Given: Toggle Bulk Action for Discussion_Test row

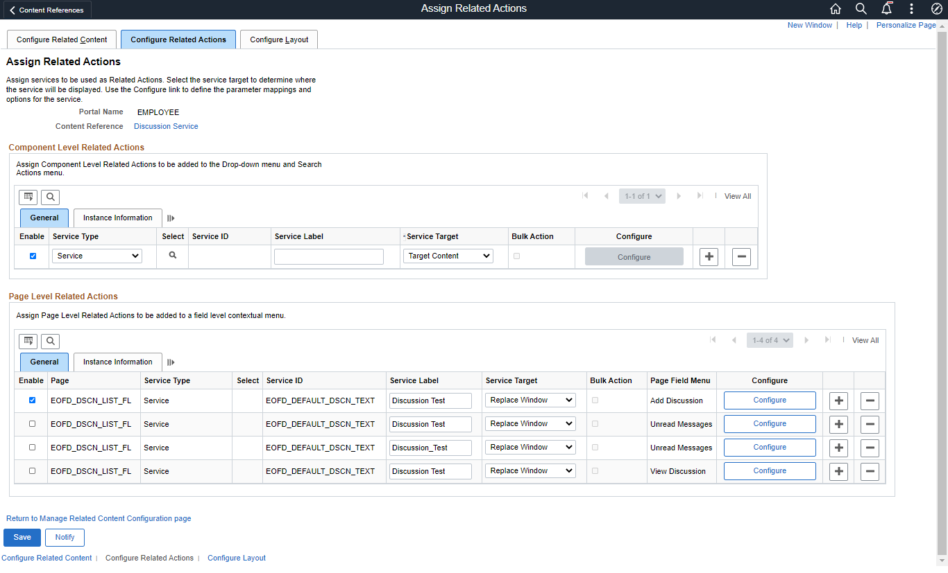Looking at the screenshot, I should click(595, 447).
